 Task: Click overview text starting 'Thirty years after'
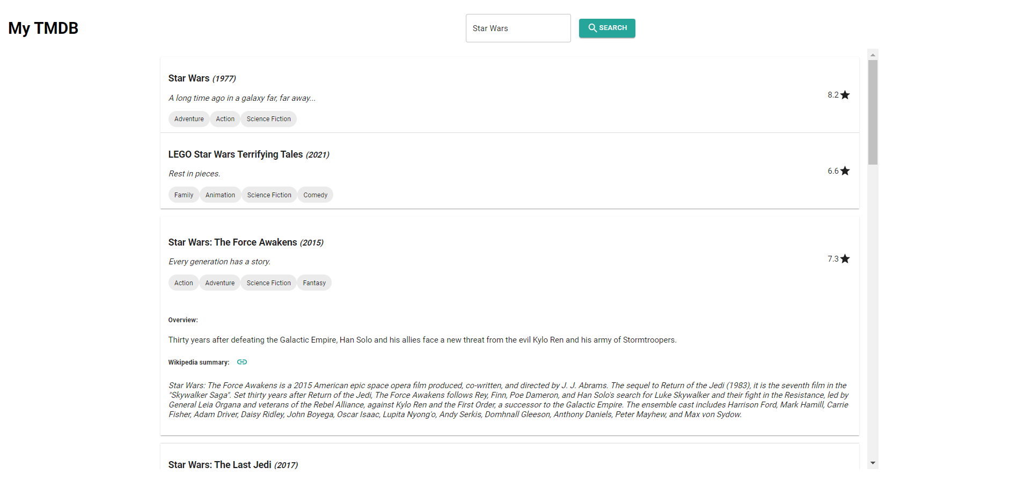422,340
